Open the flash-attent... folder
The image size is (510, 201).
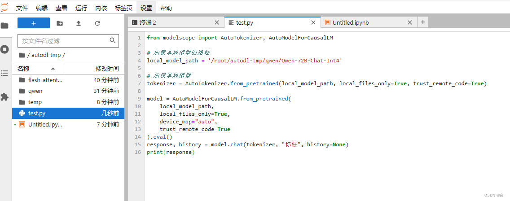click(68, 80)
